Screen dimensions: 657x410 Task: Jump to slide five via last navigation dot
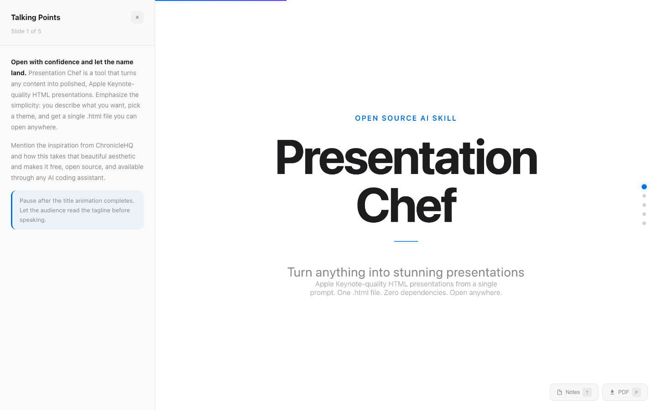[x=644, y=223]
